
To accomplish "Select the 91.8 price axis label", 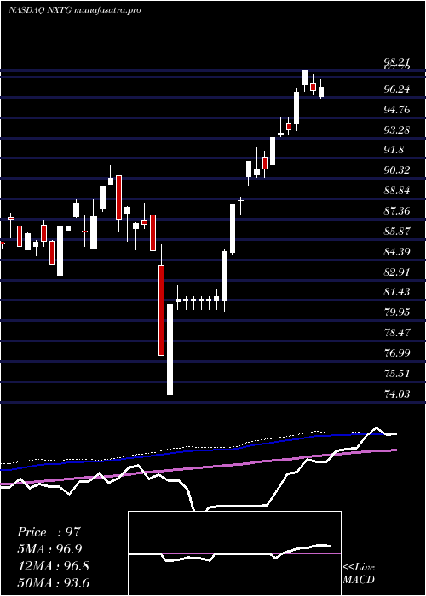I will [x=394, y=150].
